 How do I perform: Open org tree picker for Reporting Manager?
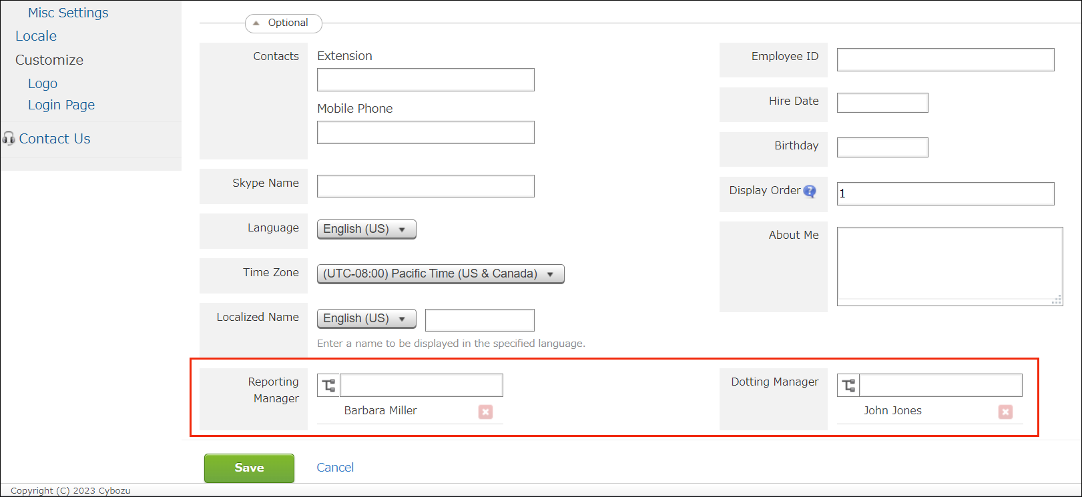click(328, 386)
